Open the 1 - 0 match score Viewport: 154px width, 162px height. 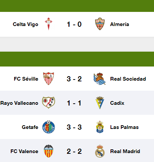tap(74, 24)
